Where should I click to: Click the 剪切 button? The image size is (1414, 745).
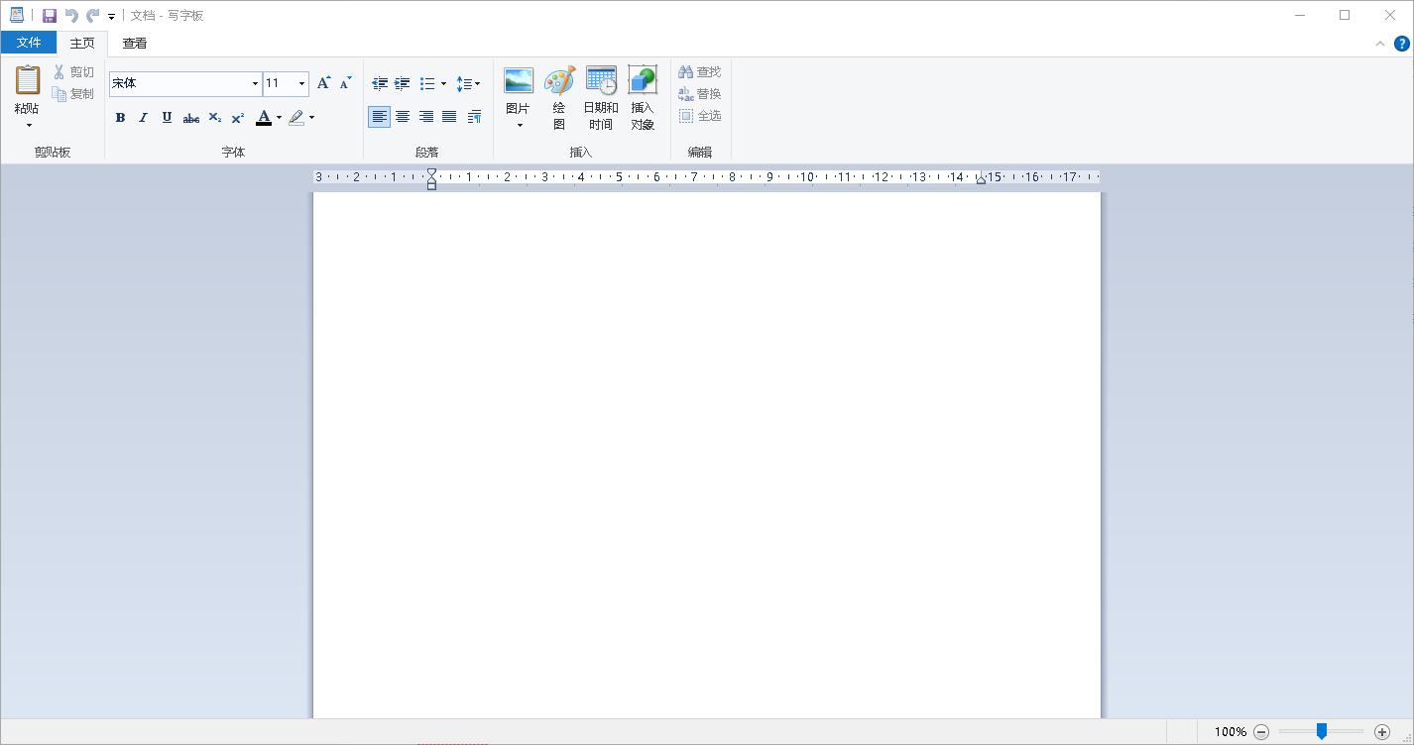(x=74, y=72)
